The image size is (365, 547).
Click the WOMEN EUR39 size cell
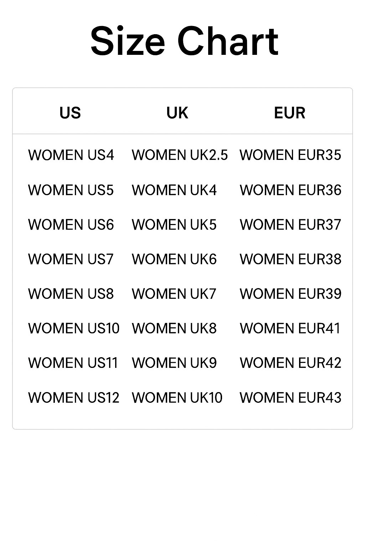tap(290, 293)
